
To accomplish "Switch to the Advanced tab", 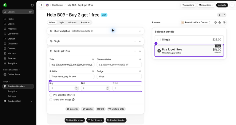I will point(85,22).
